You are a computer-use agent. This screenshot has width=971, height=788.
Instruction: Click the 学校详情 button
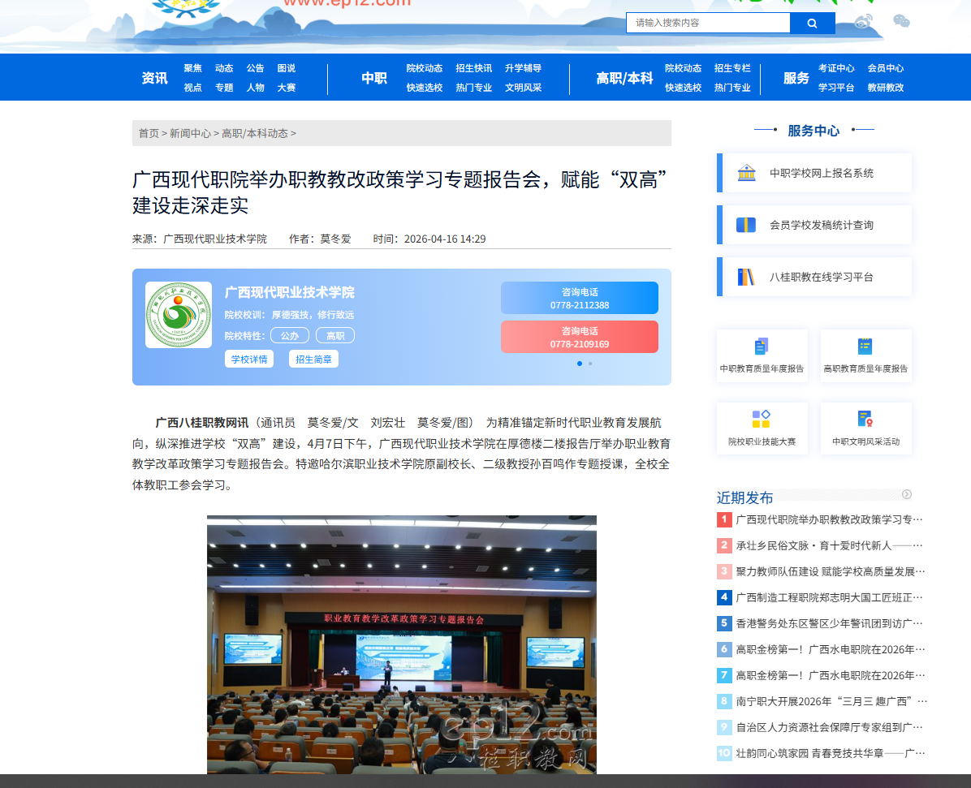(x=248, y=359)
